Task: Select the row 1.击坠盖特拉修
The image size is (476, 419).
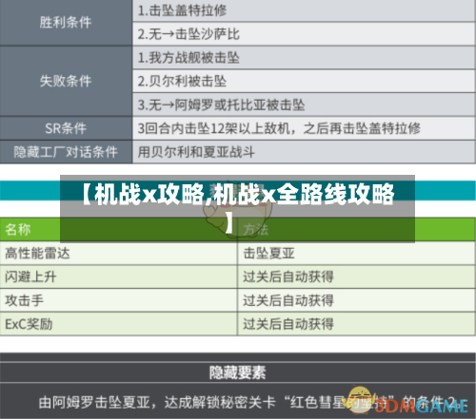Action: point(304,10)
